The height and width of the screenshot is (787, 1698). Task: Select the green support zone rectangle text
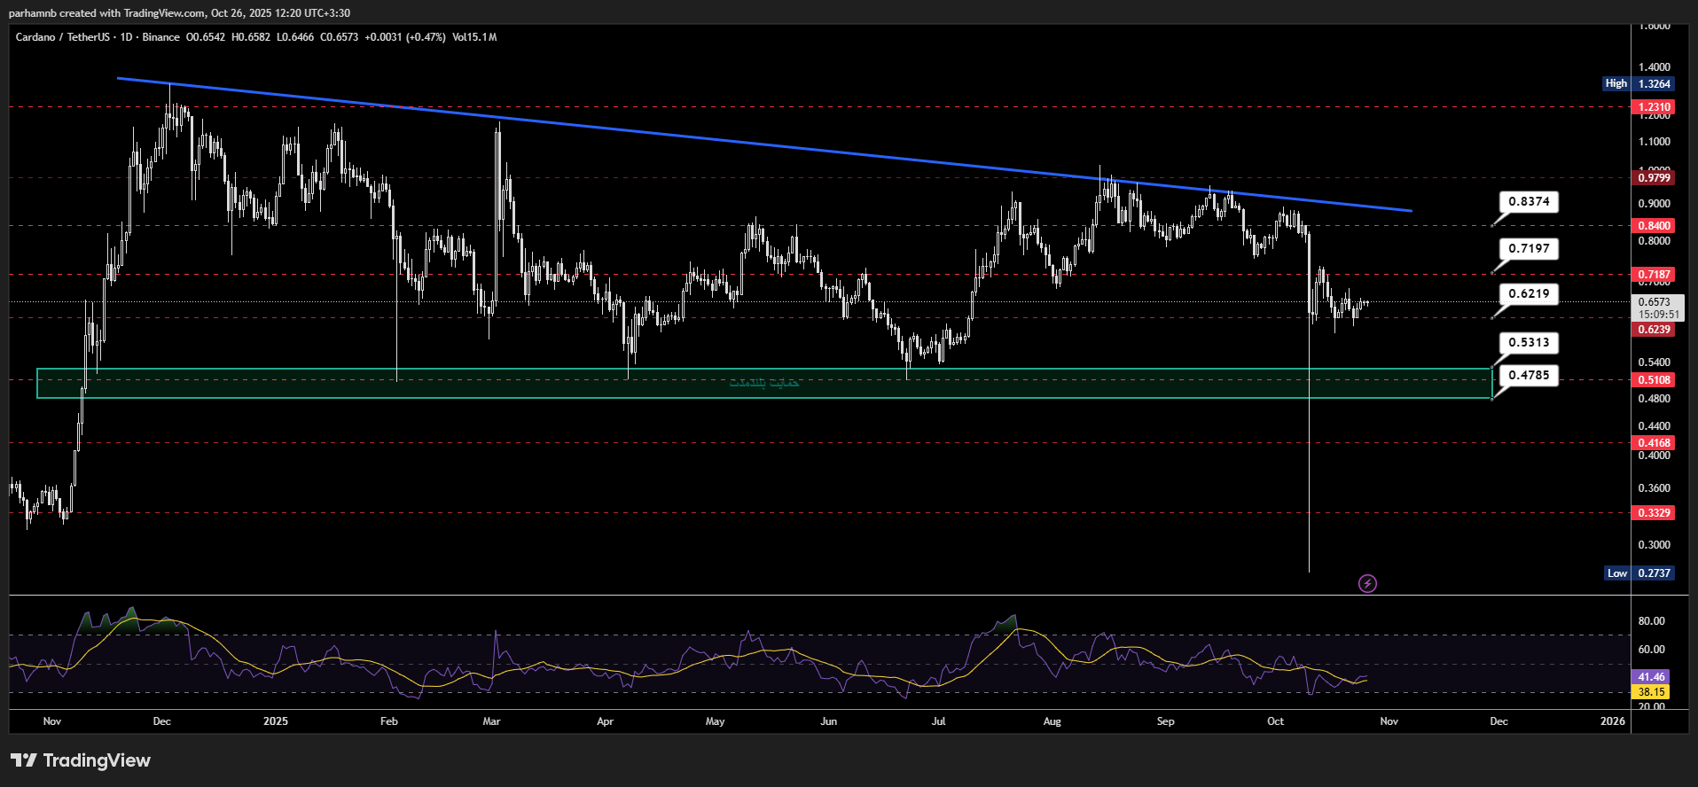[x=763, y=383]
